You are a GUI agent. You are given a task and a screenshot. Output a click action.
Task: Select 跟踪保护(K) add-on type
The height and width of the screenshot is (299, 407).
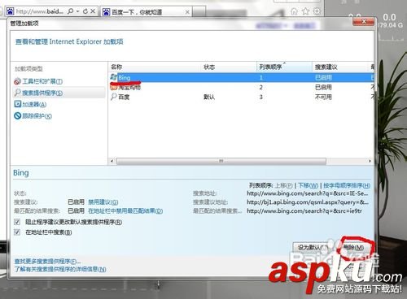[x=33, y=116]
